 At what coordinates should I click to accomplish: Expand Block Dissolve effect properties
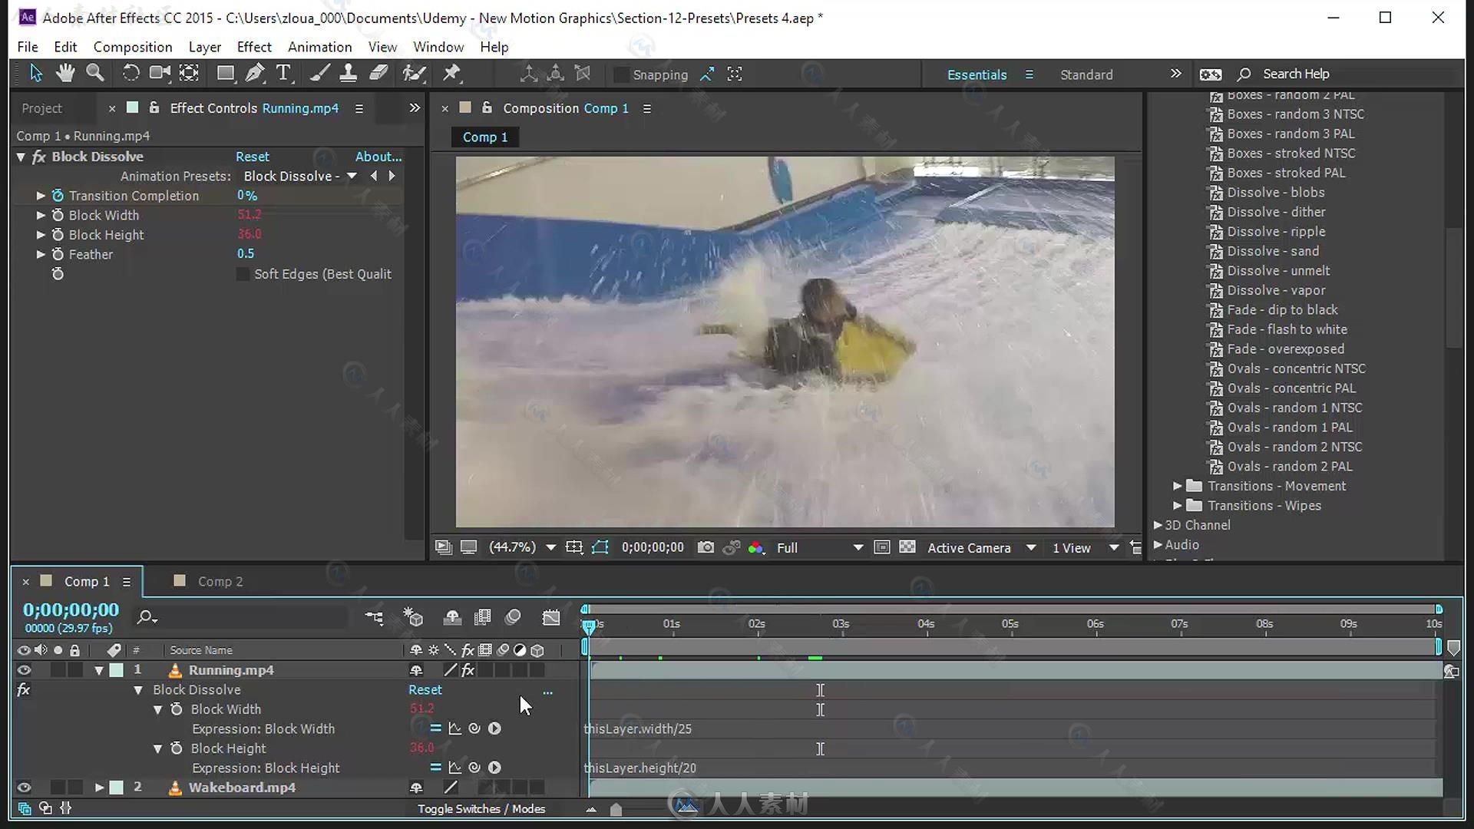tap(21, 157)
